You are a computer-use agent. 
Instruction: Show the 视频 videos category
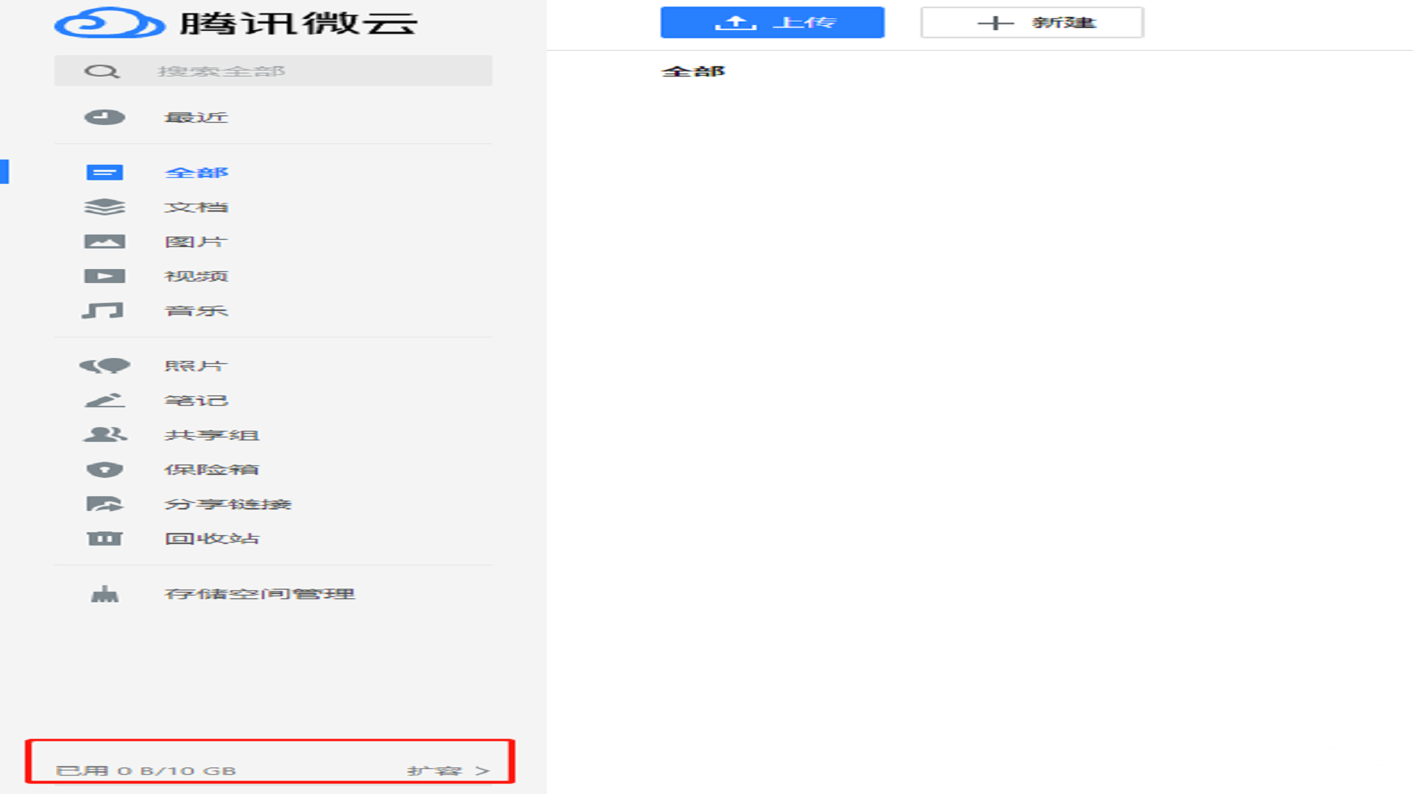point(196,276)
